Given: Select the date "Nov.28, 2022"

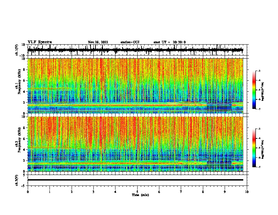Looking at the screenshot, I should (x=98, y=42).
